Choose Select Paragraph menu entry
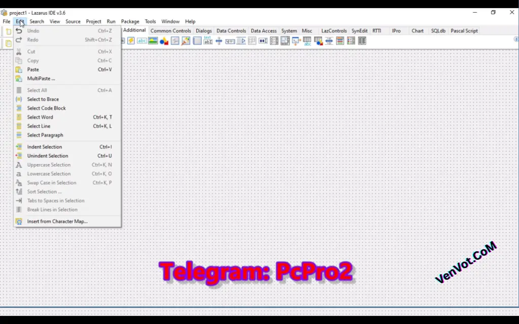519x324 pixels. (67, 135)
